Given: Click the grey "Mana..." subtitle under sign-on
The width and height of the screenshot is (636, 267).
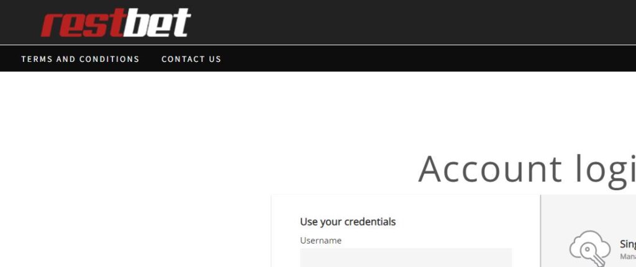Looking at the screenshot, I should (x=627, y=256).
